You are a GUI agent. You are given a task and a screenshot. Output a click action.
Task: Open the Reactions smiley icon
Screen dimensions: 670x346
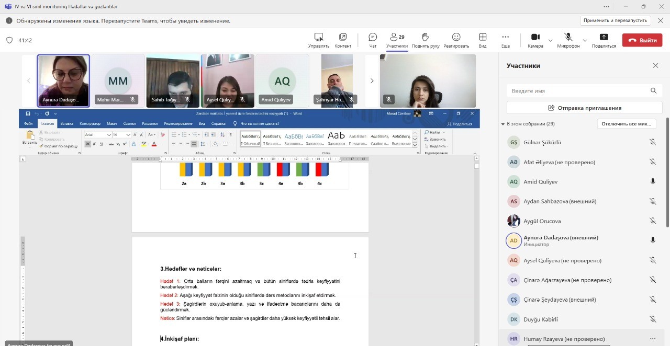pos(456,37)
